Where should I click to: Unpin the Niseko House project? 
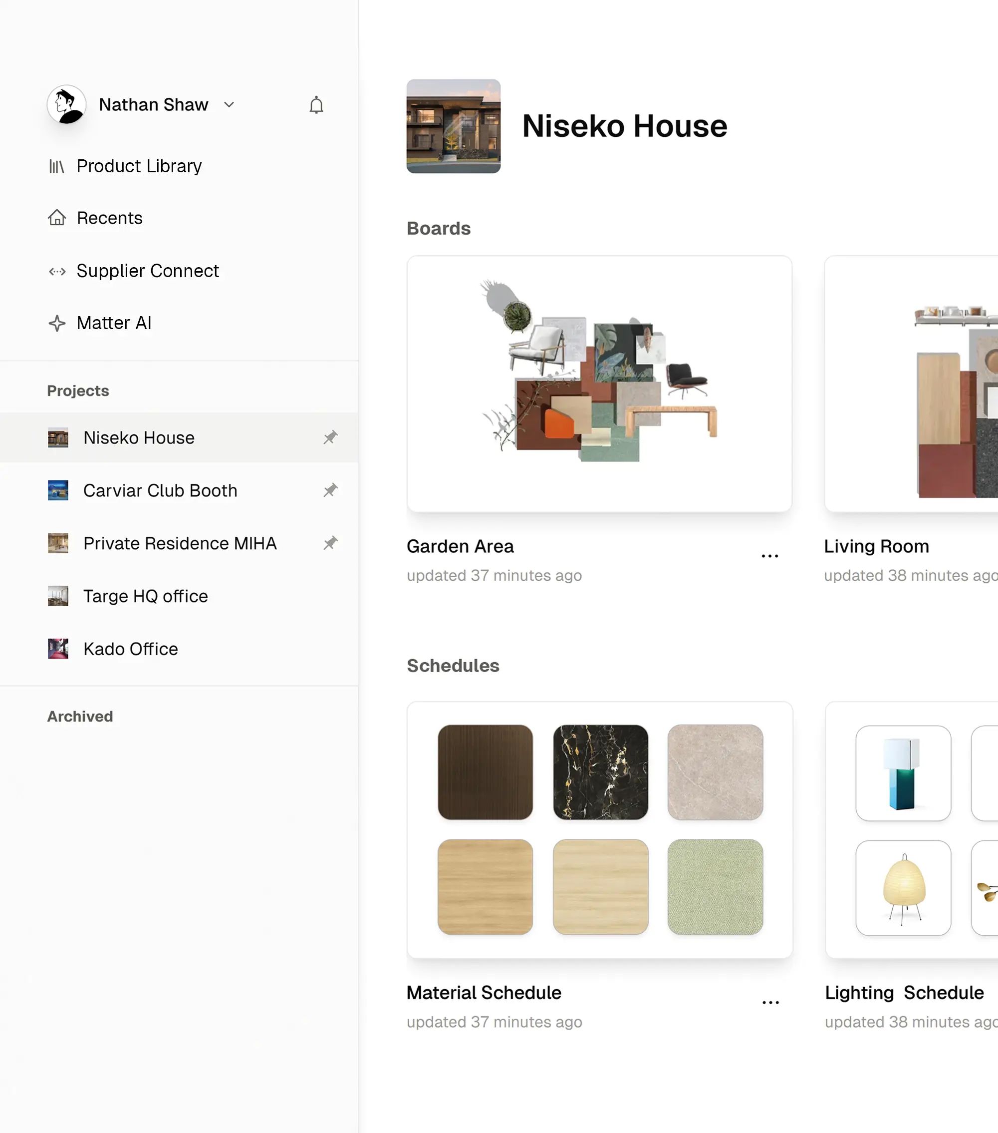click(330, 437)
